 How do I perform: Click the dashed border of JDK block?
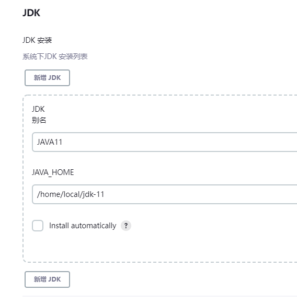23,178
